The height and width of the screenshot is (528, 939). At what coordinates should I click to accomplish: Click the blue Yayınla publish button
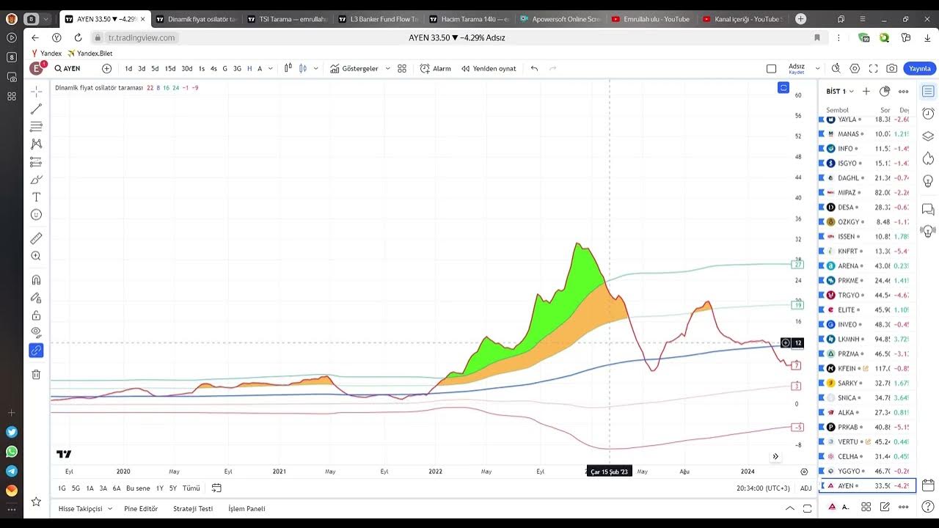(x=920, y=68)
